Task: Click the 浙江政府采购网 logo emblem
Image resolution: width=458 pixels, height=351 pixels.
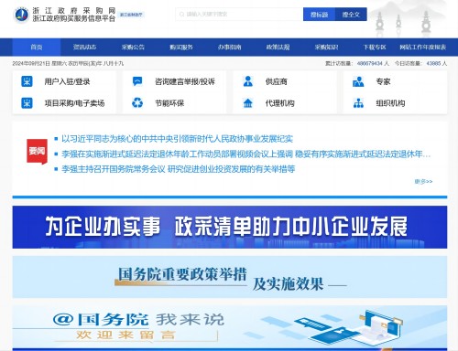Action: click(21, 15)
